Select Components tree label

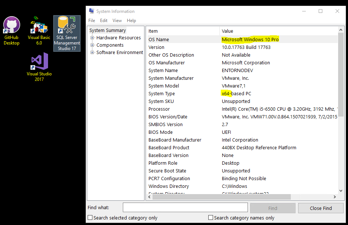coord(110,45)
